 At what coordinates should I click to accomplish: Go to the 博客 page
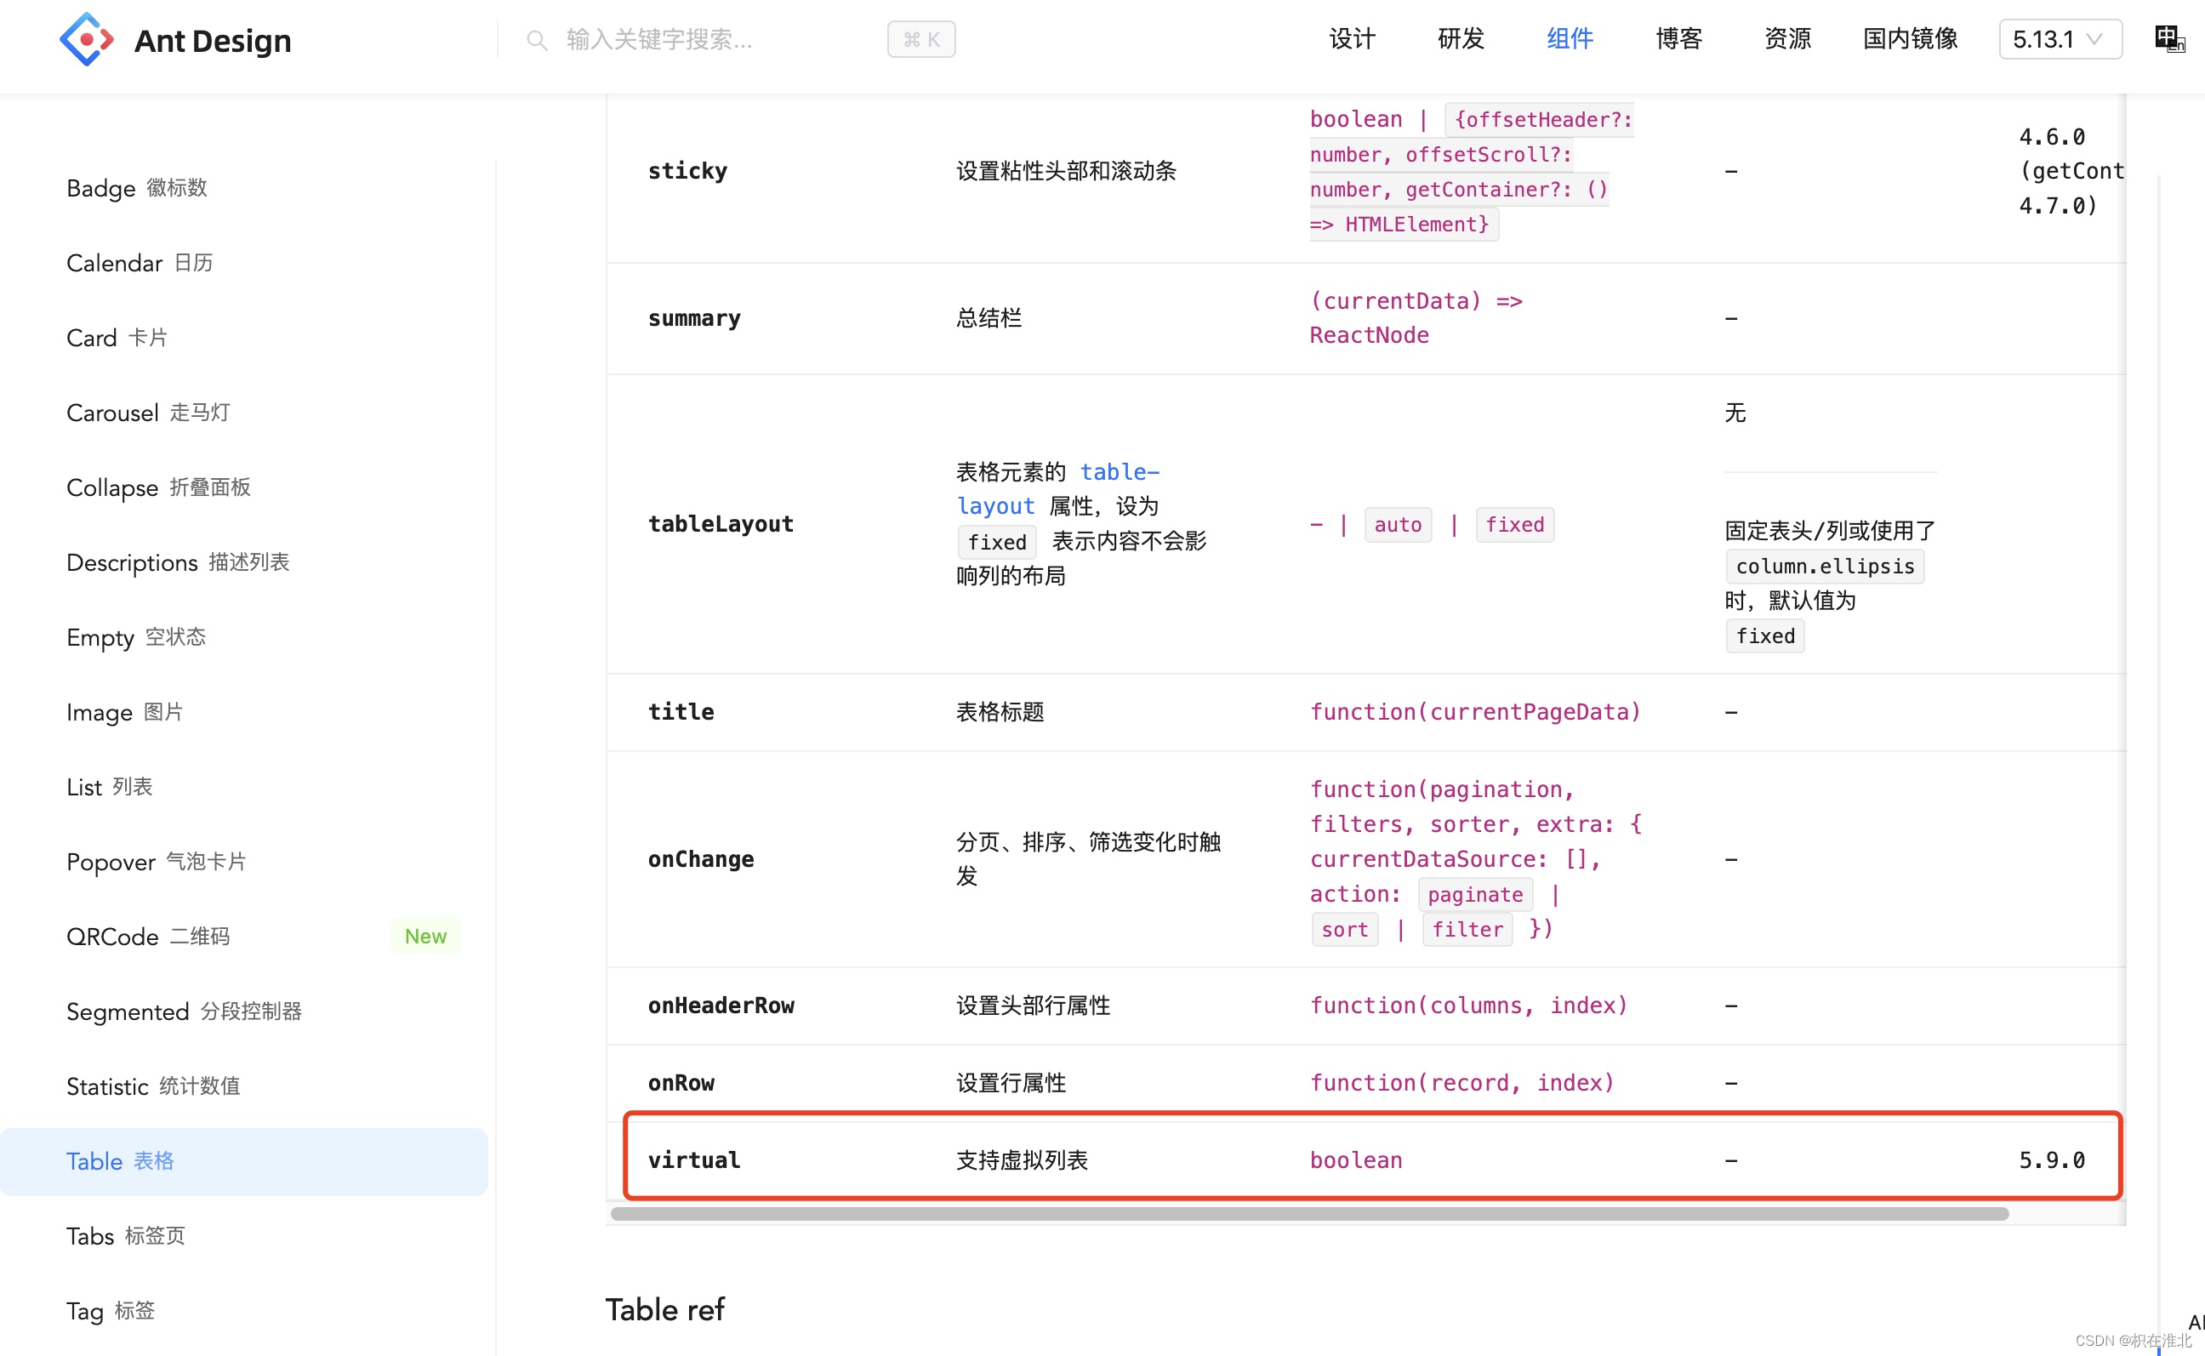tap(1678, 39)
